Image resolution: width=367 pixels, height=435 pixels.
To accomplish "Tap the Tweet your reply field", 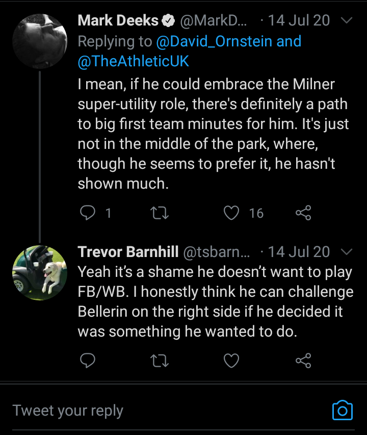I will point(153,411).
